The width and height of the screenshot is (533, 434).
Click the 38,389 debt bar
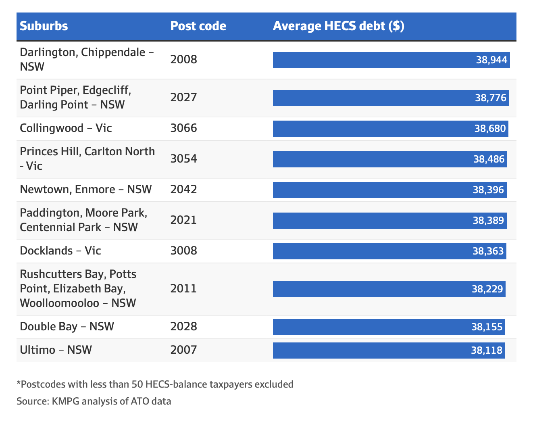pyautogui.click(x=390, y=221)
